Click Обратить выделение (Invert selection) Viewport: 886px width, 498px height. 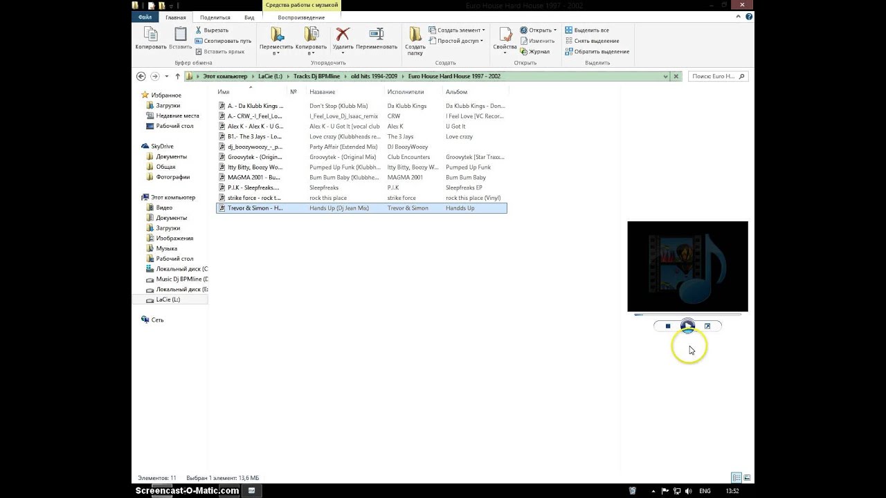click(x=597, y=51)
